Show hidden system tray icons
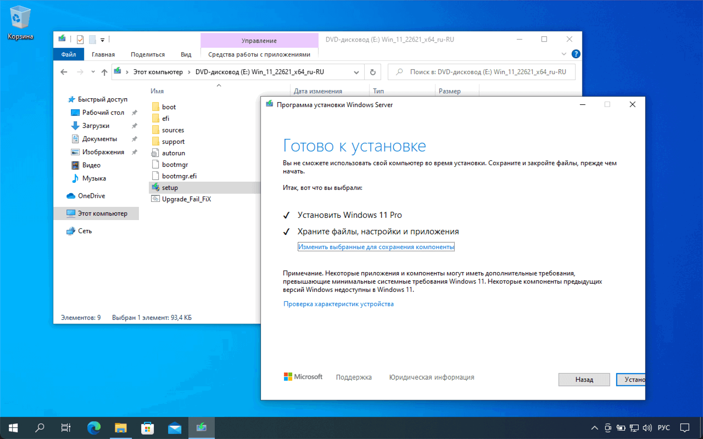Image resolution: width=703 pixels, height=439 pixels. tap(594, 427)
